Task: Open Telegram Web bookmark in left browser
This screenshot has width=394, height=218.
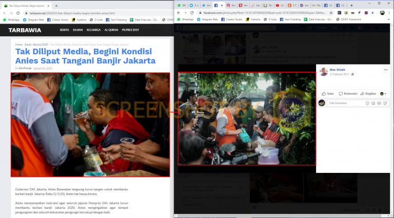Action: tap(33, 19)
